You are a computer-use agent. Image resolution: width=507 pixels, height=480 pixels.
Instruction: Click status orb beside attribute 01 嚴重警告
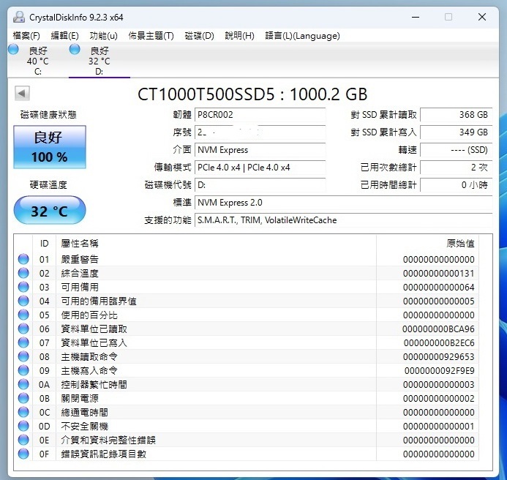pos(23,259)
